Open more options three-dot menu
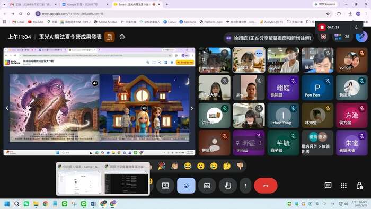The image size is (371, 209). (245, 186)
